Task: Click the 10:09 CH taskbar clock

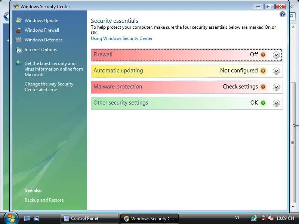Action: click(285, 218)
